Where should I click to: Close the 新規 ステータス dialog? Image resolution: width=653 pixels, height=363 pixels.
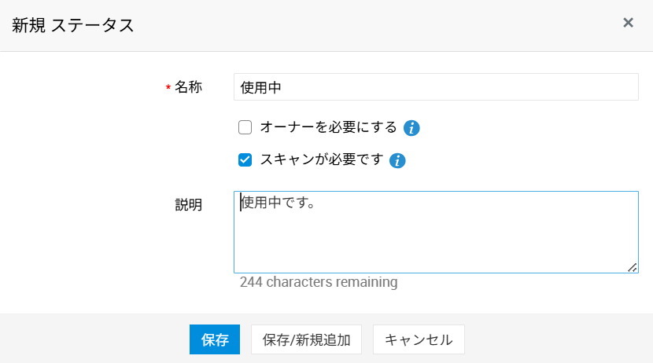tap(628, 23)
